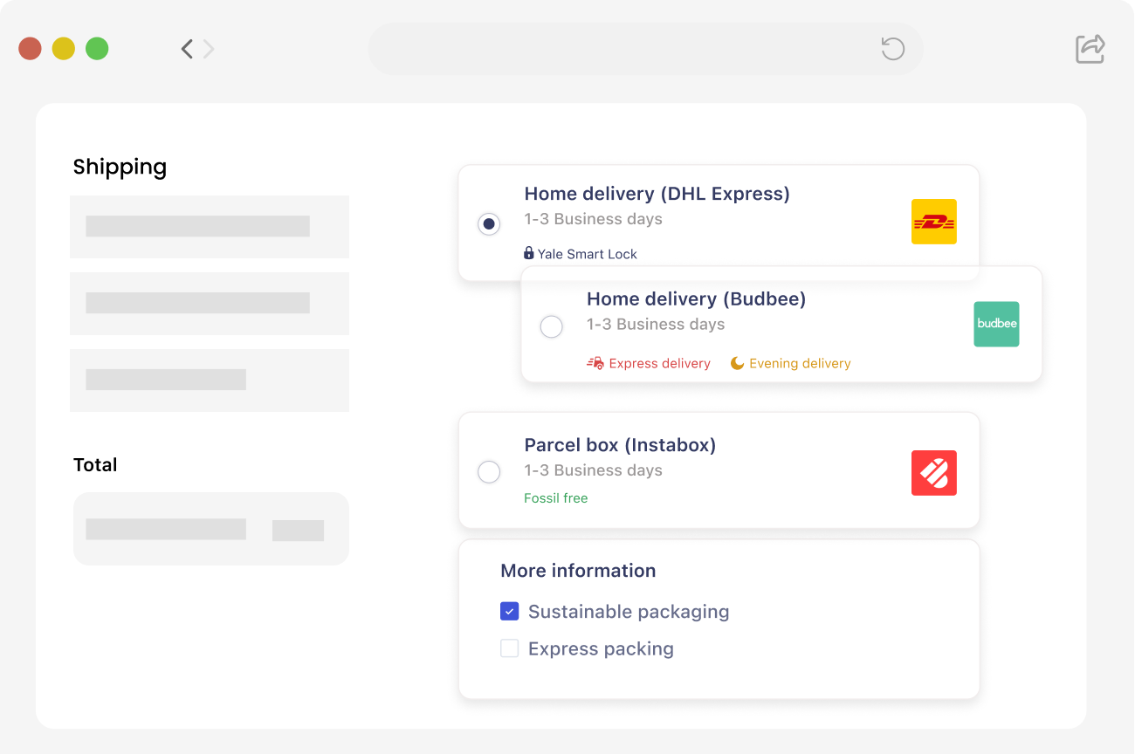This screenshot has height=754, width=1135.
Task: Click the Total summary box
Action: [210, 529]
